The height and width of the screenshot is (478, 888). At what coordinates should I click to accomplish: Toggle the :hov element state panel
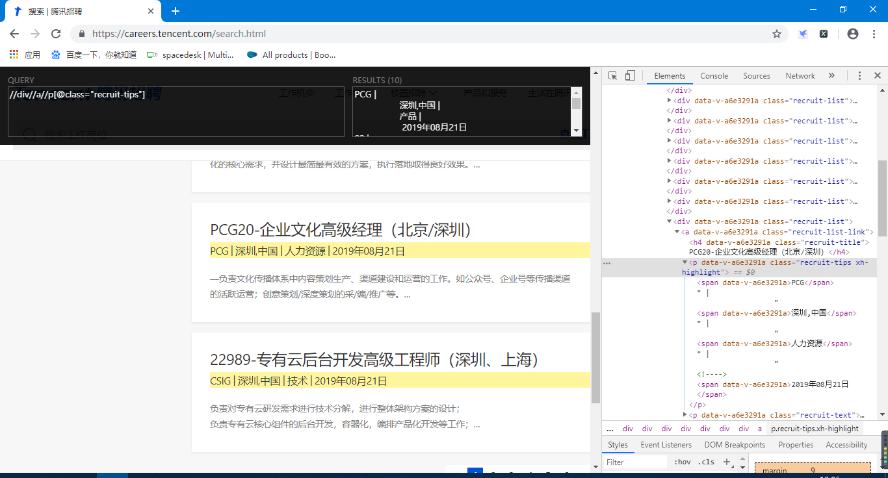[x=683, y=462]
